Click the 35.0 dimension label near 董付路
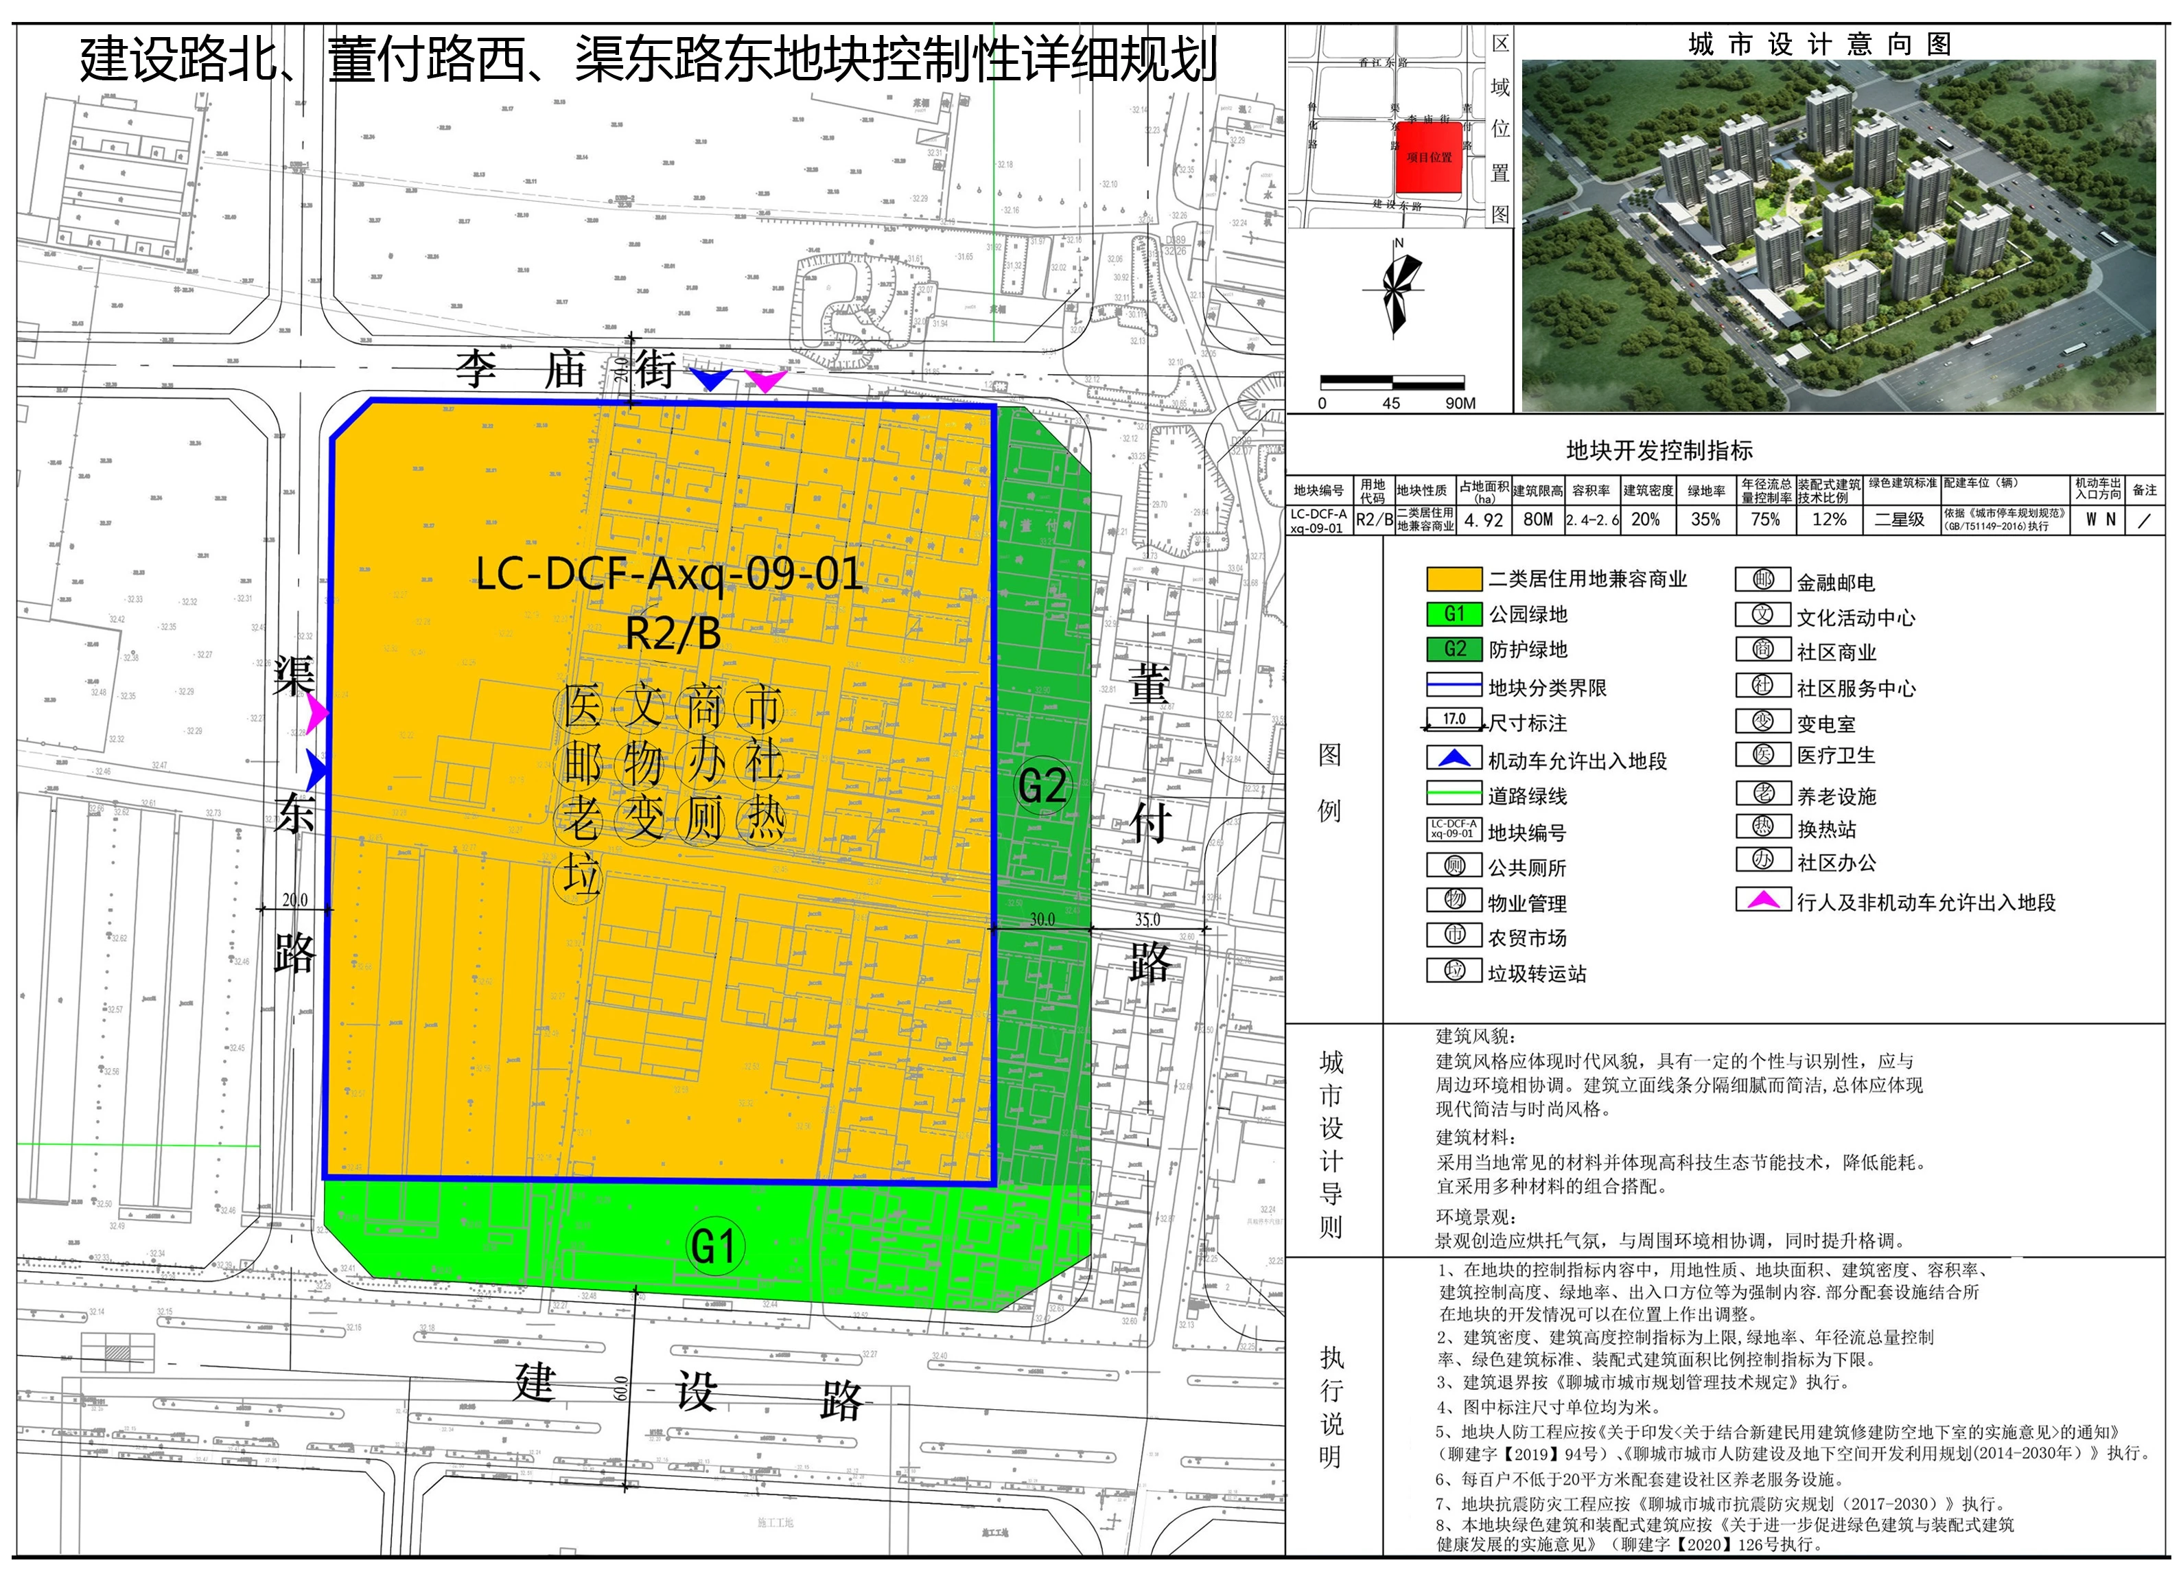 pyautogui.click(x=1147, y=919)
